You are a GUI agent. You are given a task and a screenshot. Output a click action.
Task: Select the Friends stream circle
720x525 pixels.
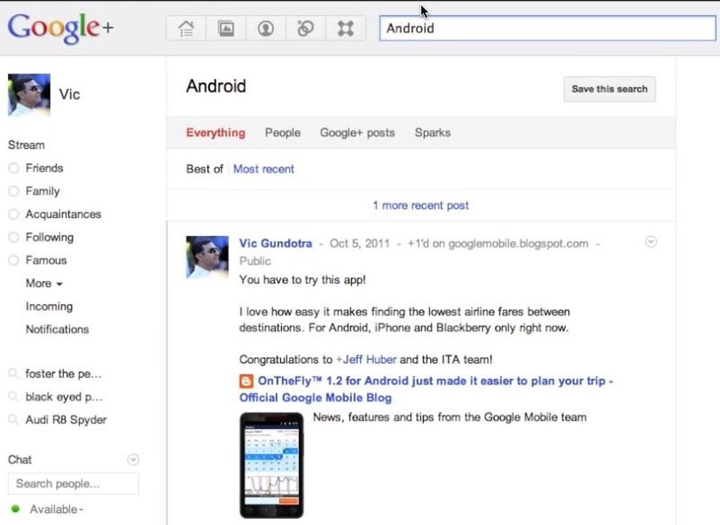[x=14, y=169]
